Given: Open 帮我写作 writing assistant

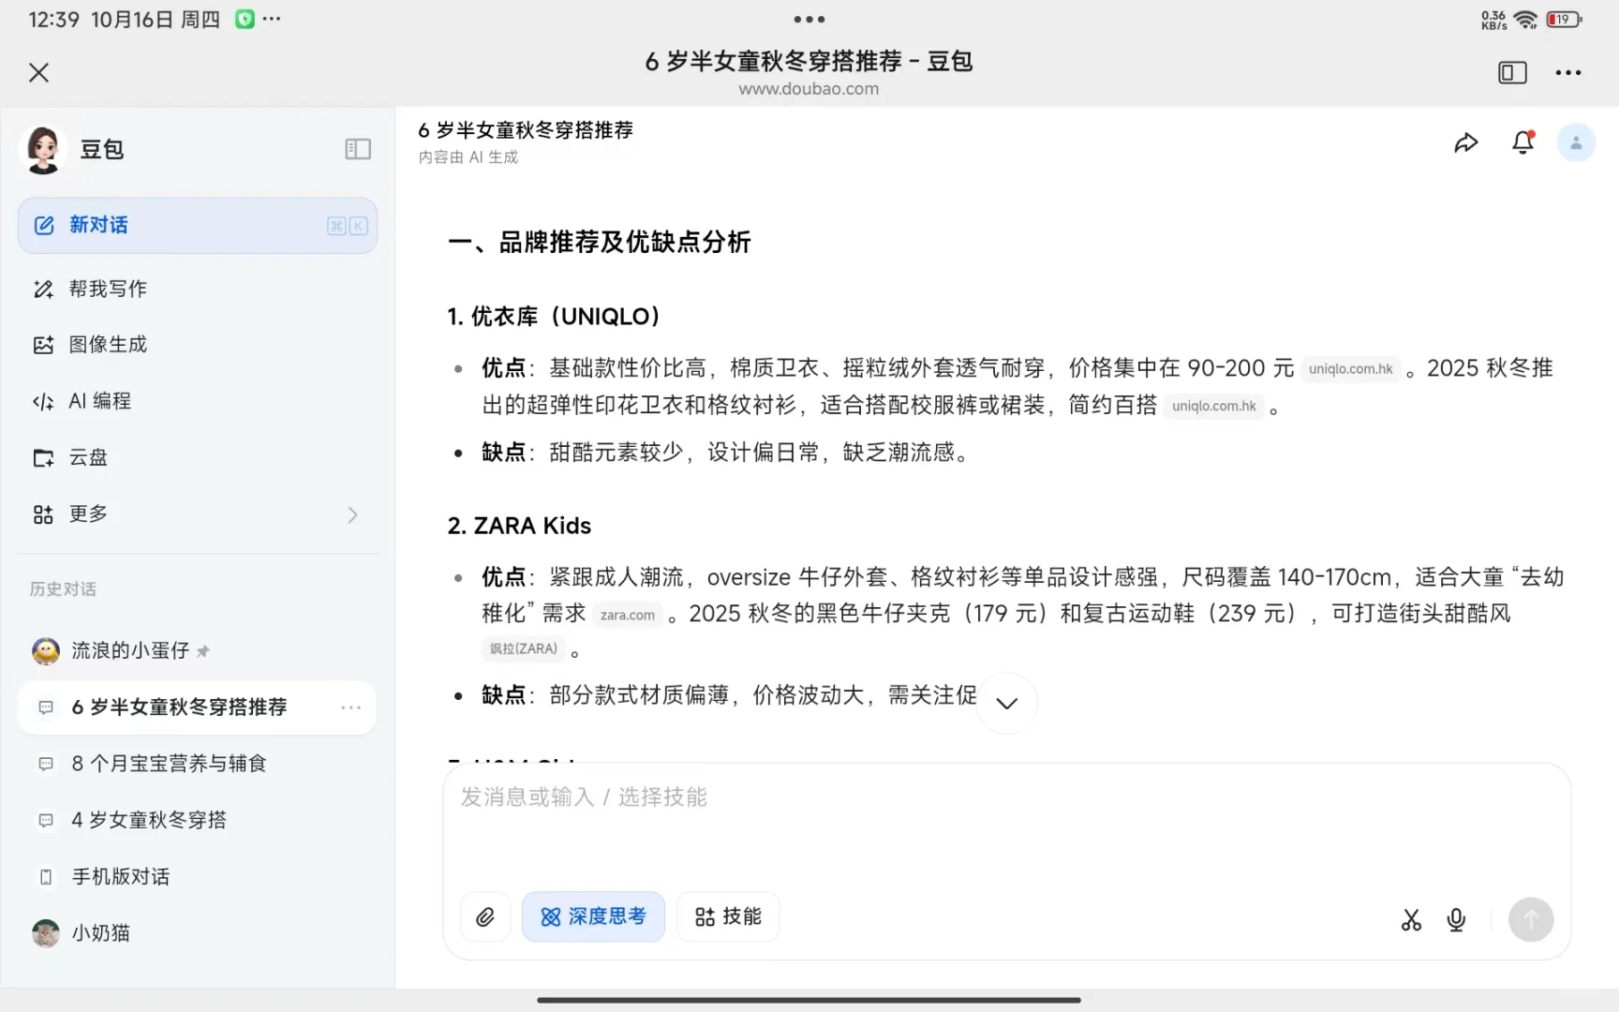Looking at the screenshot, I should coord(198,289).
